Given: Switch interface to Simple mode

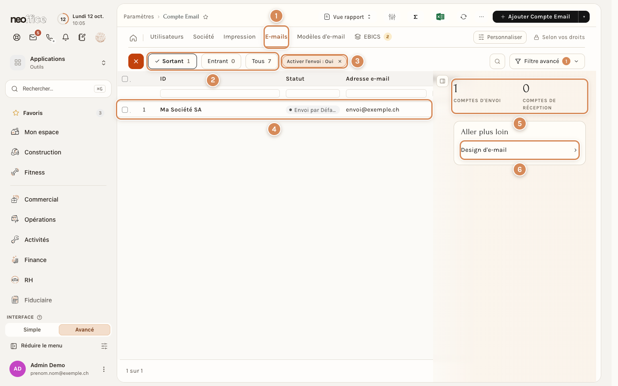Looking at the screenshot, I should [x=32, y=330].
